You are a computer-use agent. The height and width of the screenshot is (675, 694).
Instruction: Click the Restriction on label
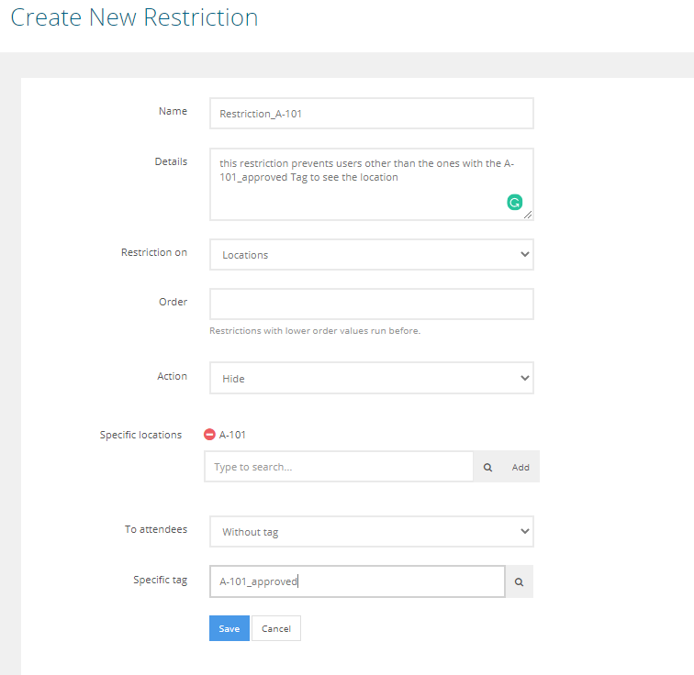tap(153, 252)
